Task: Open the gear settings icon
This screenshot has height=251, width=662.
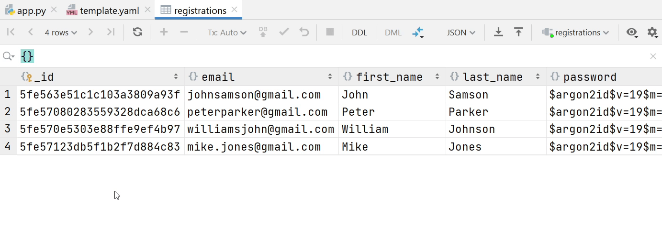Action: (x=652, y=32)
